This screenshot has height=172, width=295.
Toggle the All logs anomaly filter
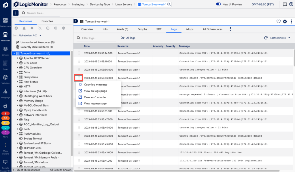tap(128, 38)
